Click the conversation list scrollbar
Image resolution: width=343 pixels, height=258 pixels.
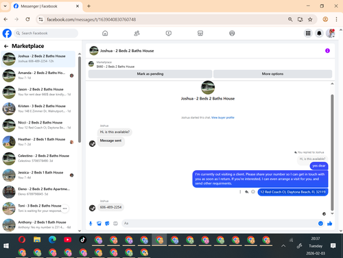[80, 99]
